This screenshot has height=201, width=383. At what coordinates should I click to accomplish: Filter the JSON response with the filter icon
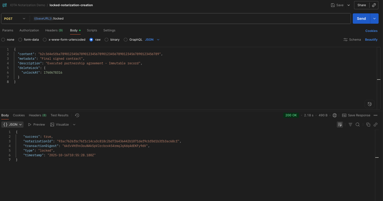click(x=350, y=124)
